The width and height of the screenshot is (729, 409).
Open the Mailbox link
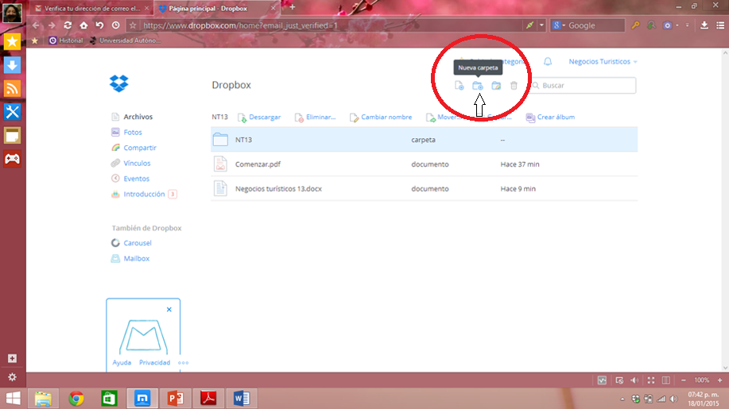click(136, 258)
